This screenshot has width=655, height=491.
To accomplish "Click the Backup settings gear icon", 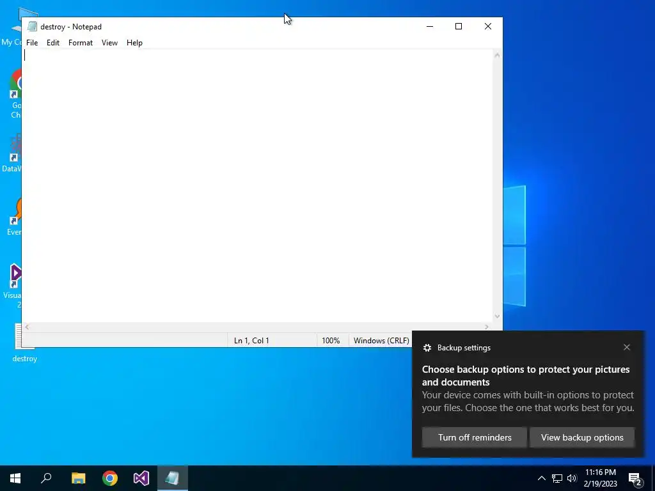I will pos(427,348).
